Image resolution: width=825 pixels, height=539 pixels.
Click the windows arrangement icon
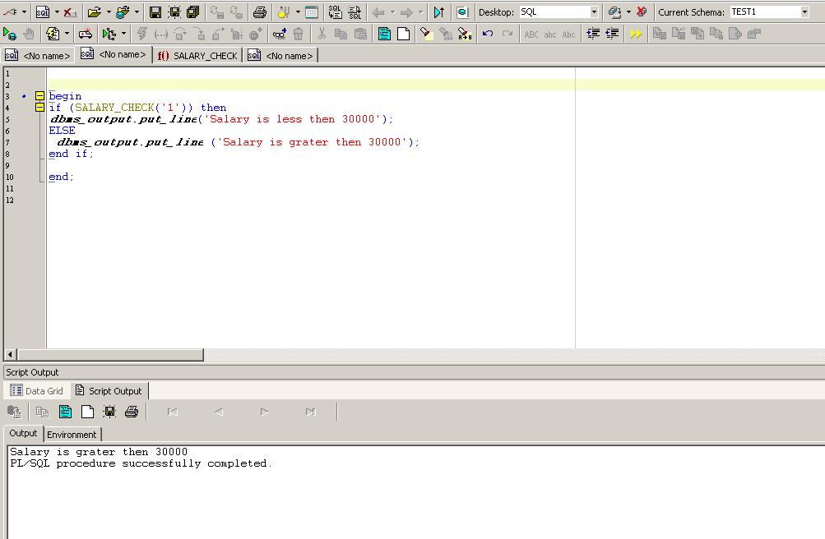click(x=614, y=12)
